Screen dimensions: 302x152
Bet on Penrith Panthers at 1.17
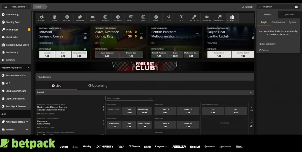[x=159, y=54]
